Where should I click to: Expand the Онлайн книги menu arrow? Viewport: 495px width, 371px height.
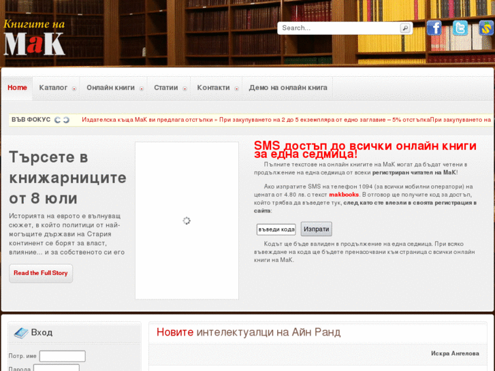pyautogui.click(x=142, y=88)
